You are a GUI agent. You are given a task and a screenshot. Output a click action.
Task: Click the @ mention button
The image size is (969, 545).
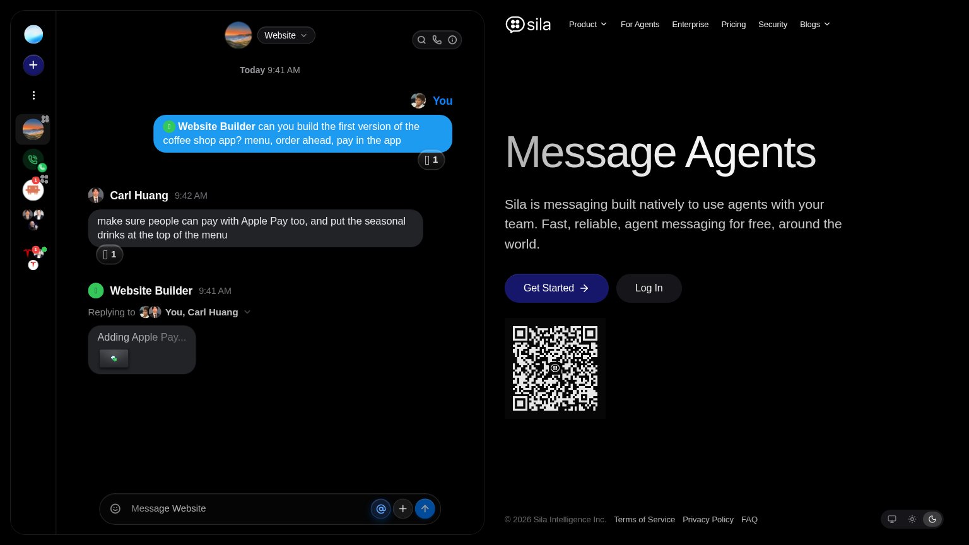coord(380,508)
